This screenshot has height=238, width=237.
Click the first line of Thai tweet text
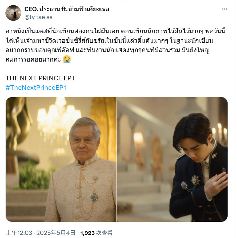[115, 31]
